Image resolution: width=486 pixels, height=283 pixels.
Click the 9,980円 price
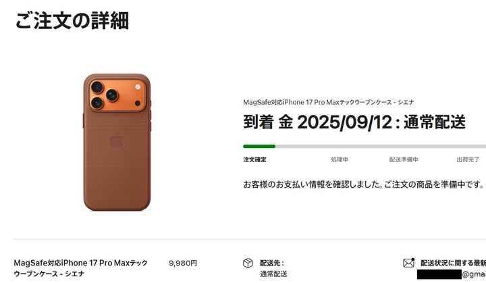[x=183, y=263]
